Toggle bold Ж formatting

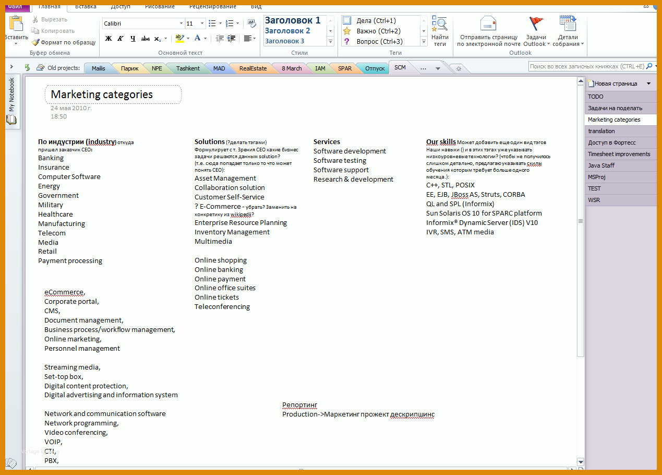(109, 38)
